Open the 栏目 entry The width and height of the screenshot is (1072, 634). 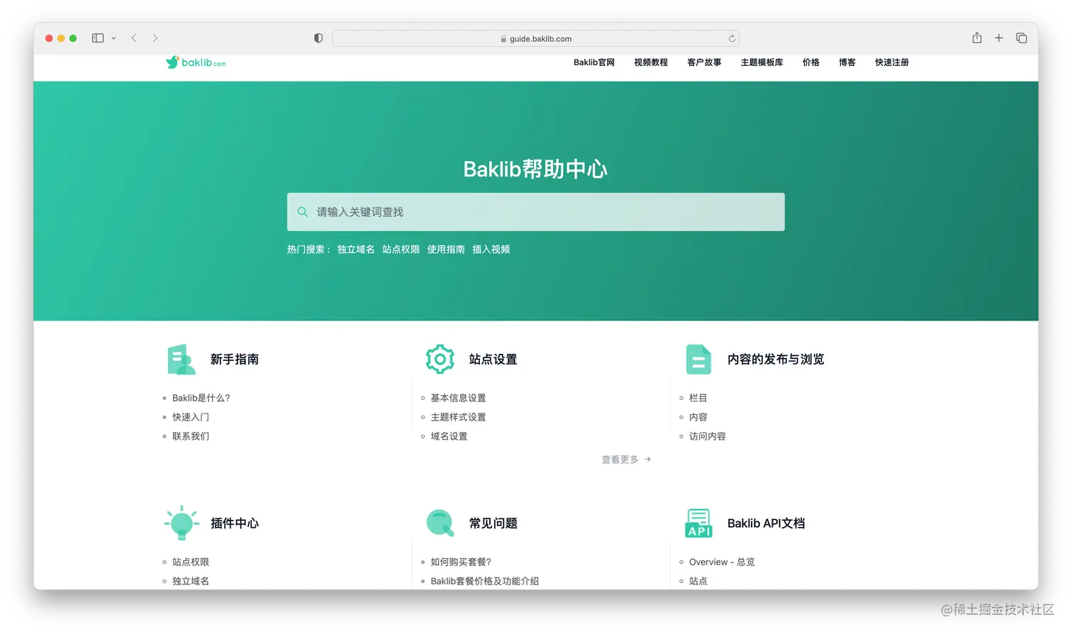coord(698,398)
